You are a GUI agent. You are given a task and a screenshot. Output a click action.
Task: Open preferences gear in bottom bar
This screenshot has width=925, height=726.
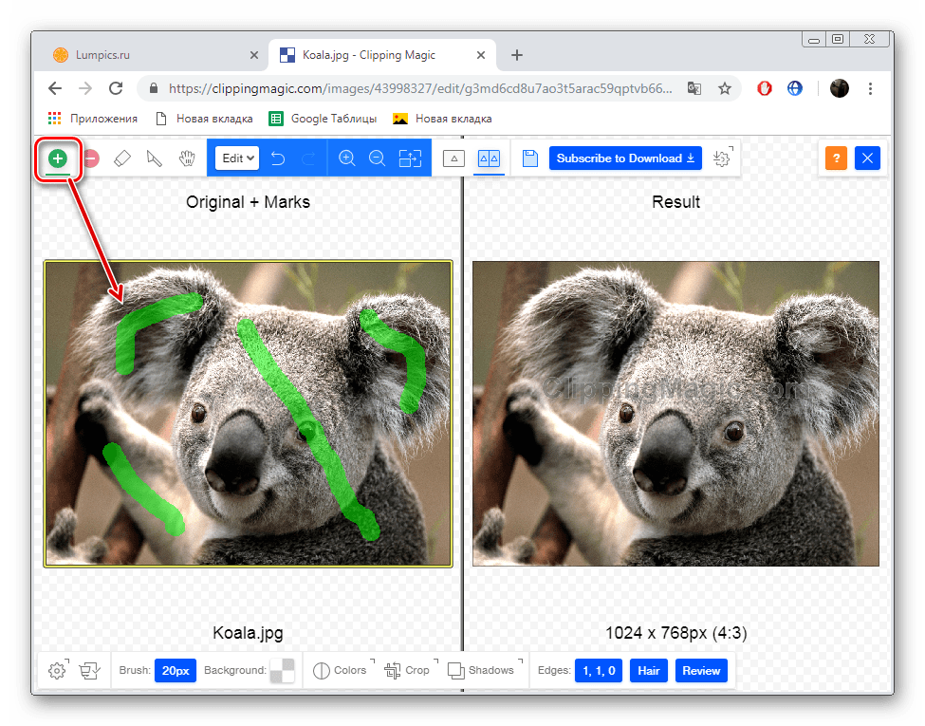pos(58,670)
